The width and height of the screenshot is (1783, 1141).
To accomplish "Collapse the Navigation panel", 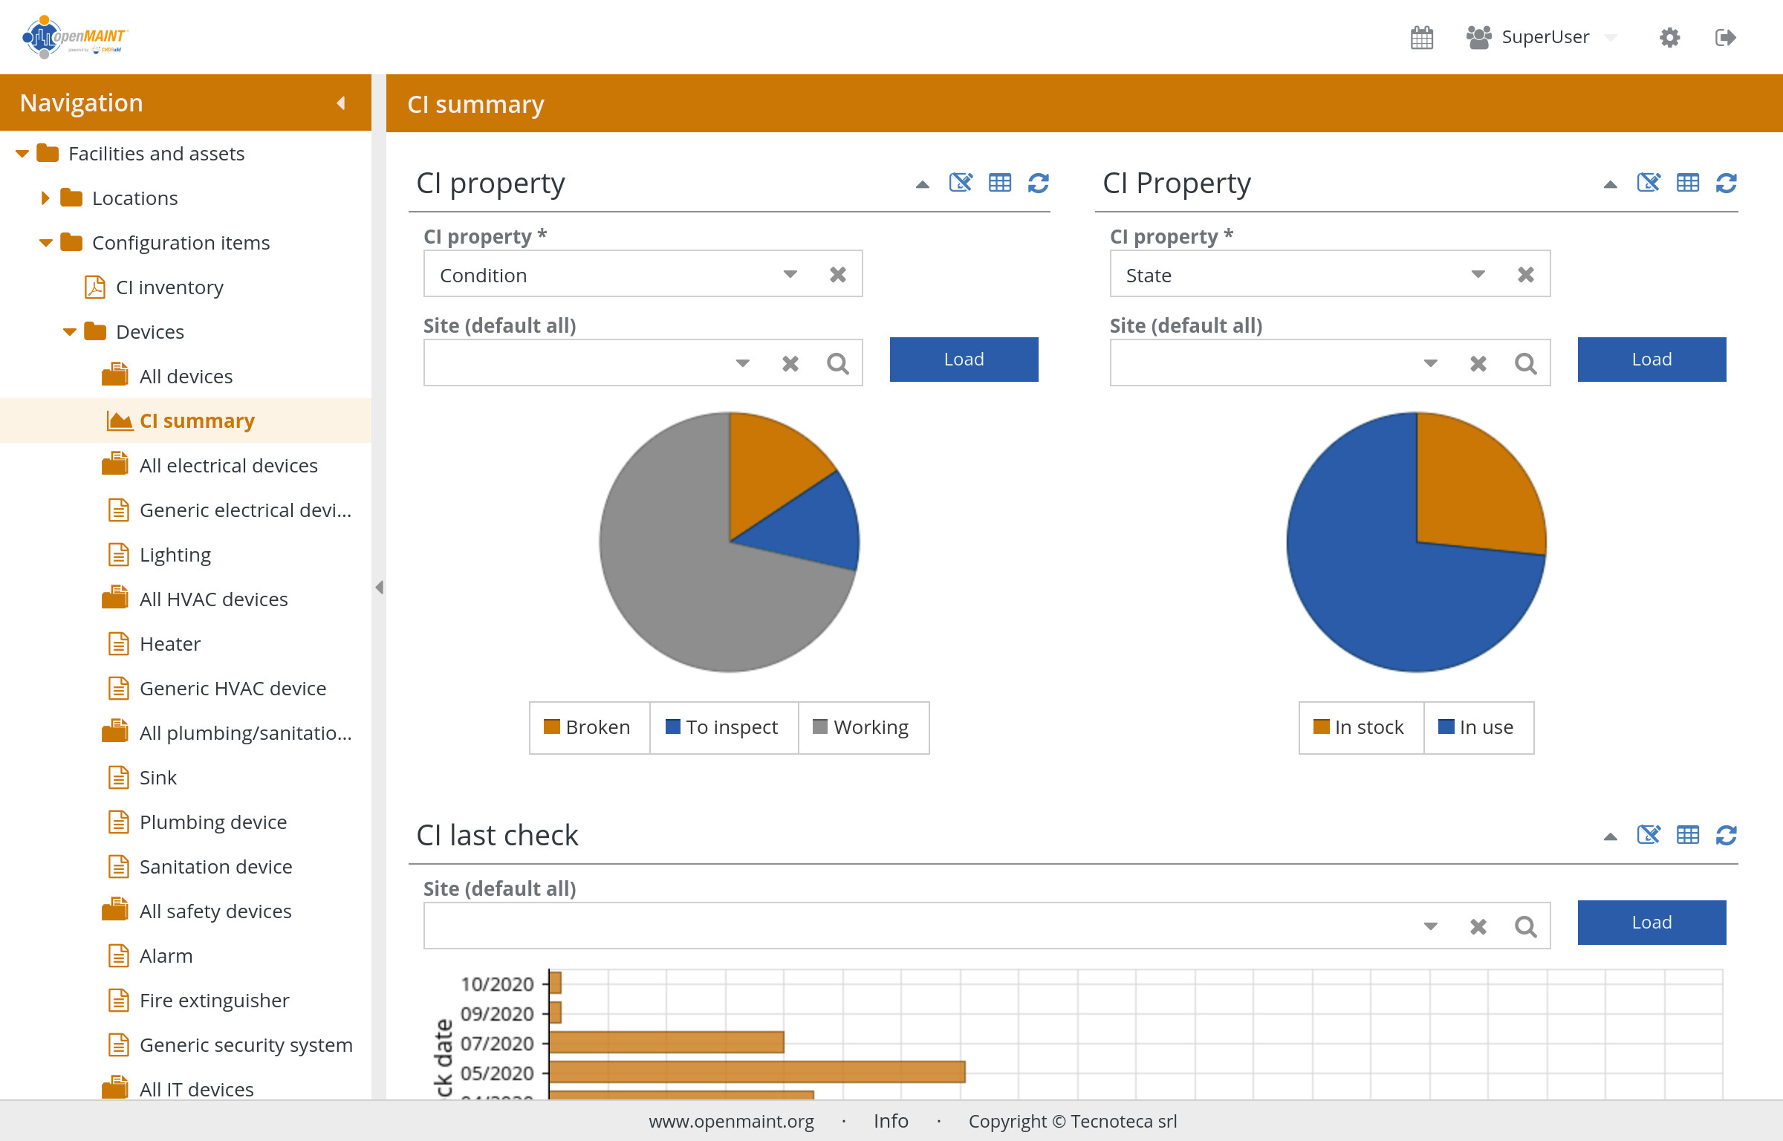I will pyautogui.click(x=341, y=103).
